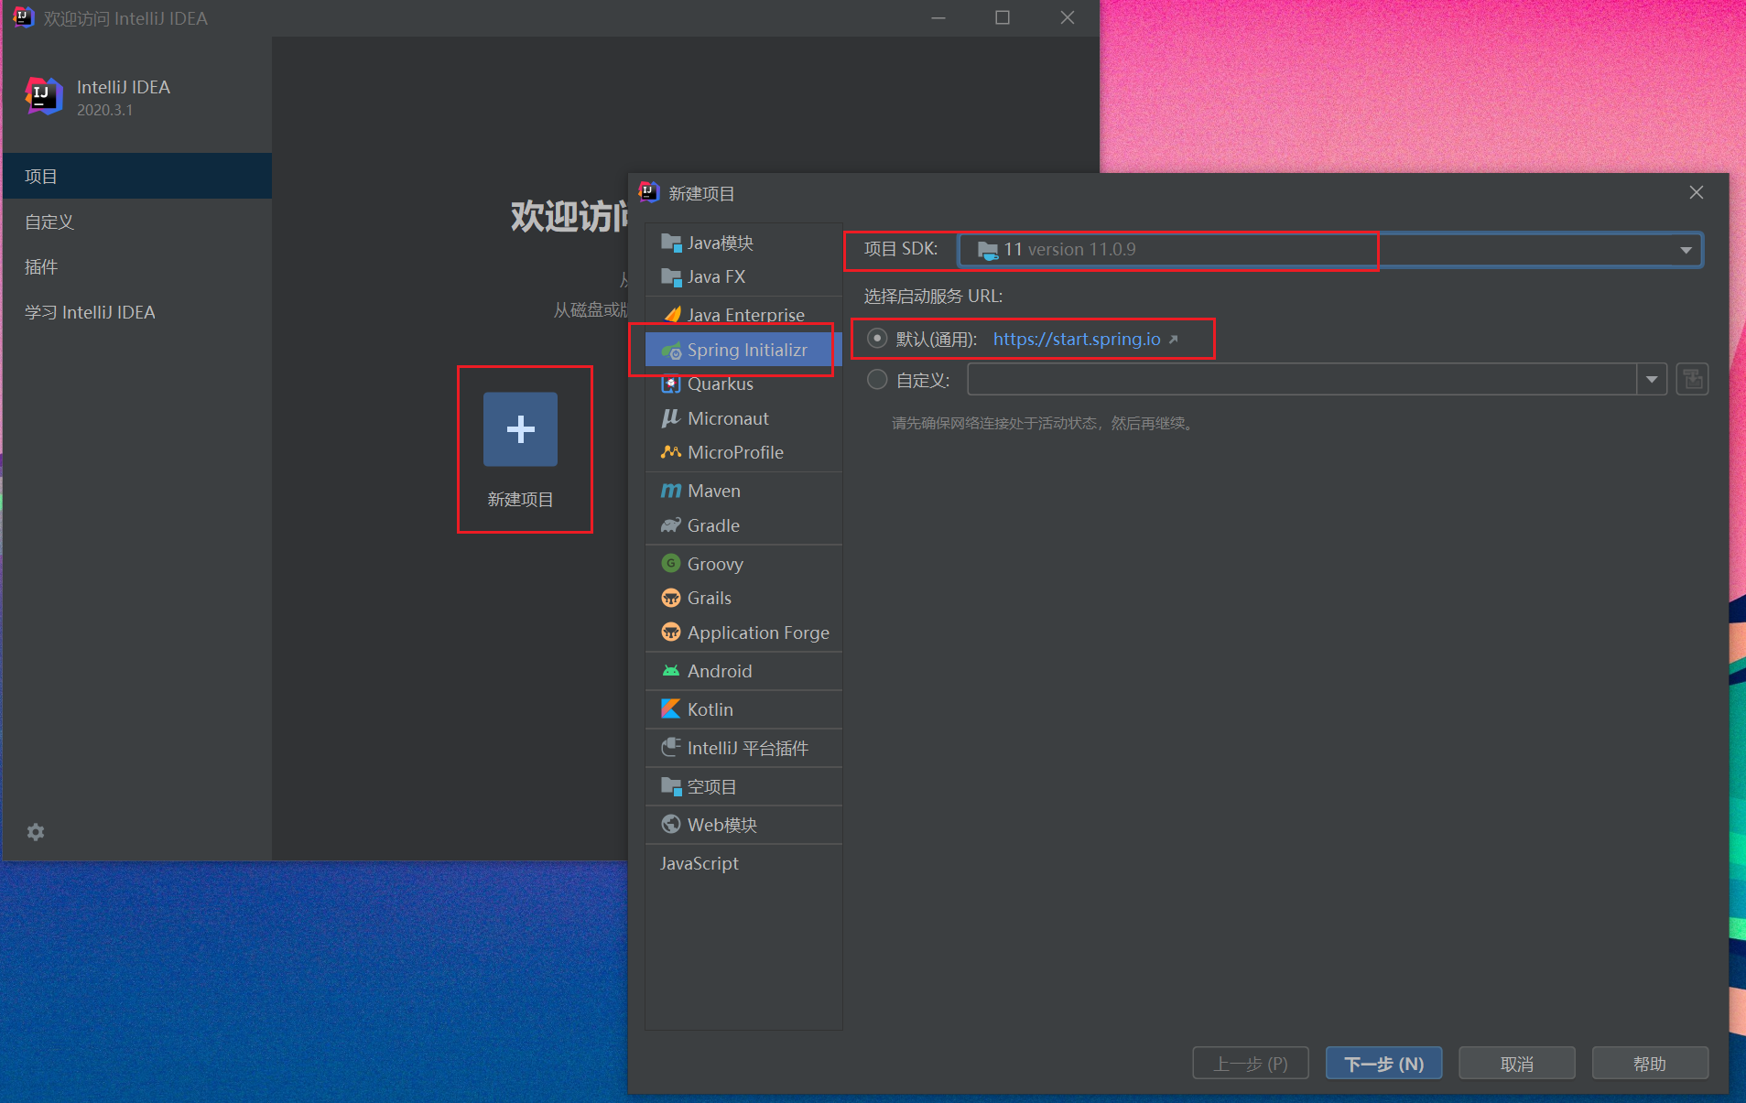Select the 自定义 radio button
The height and width of the screenshot is (1103, 1746).
pos(877,379)
